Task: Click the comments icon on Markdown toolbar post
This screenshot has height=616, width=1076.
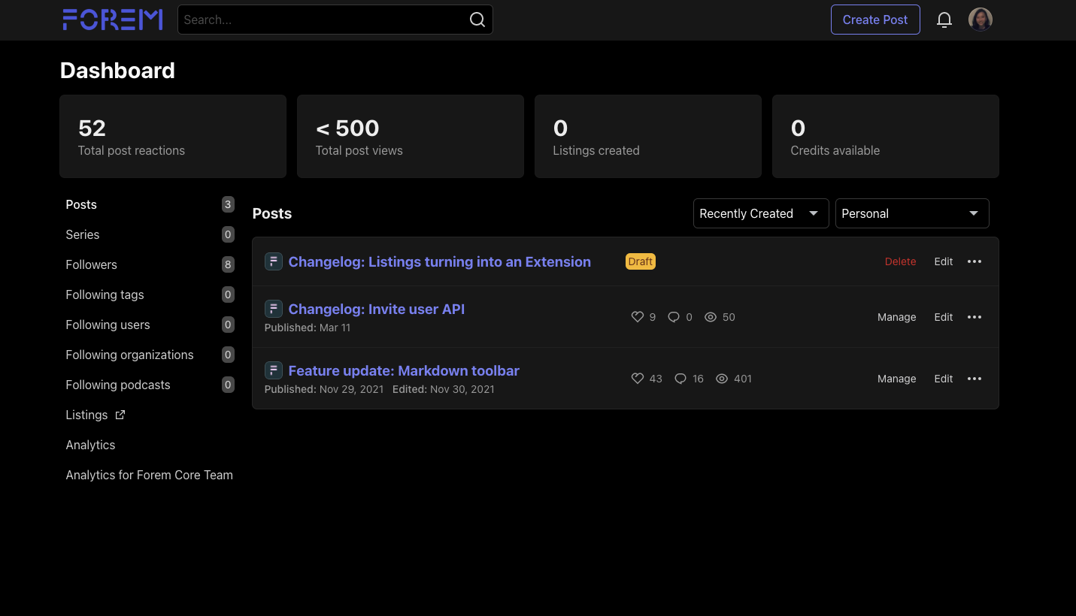Action: [680, 379]
